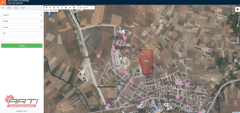The height and width of the screenshot is (113, 240).
Task: Open the info tool
Action: pyautogui.click(x=62, y=7)
